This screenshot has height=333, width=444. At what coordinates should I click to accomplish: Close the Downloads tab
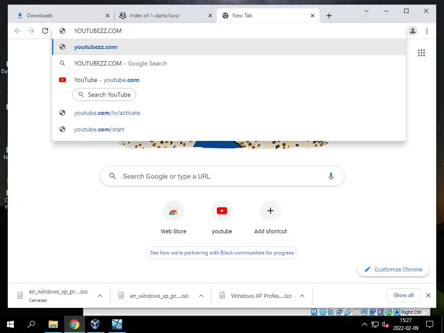point(108,16)
